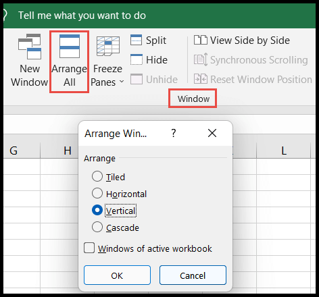
Task: Open dialog help with question mark
Action: [x=174, y=133]
